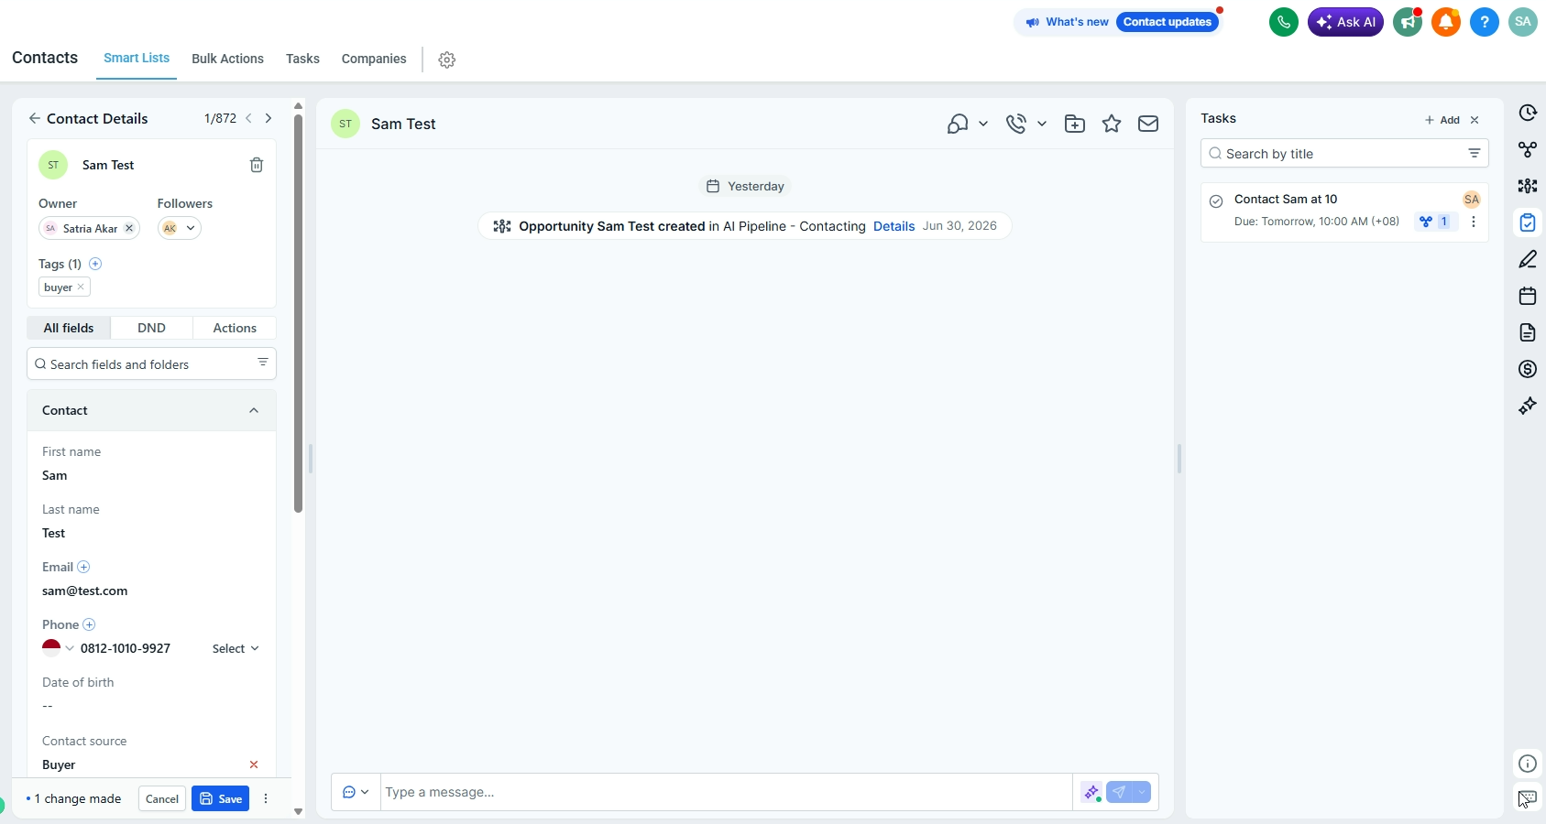This screenshot has height=824, width=1546.
Task: Open payments dollar sidebar icon
Action: pos(1528,369)
